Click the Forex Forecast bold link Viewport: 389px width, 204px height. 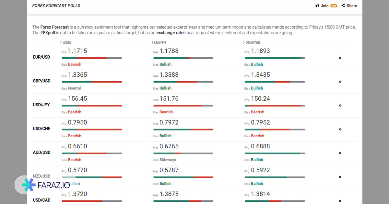point(54,27)
